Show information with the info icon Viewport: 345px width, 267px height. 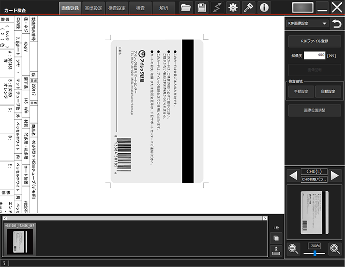[x=264, y=8]
